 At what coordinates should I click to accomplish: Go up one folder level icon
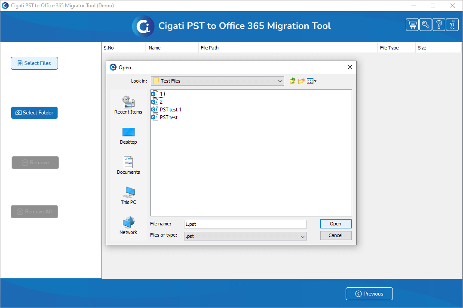click(x=292, y=81)
